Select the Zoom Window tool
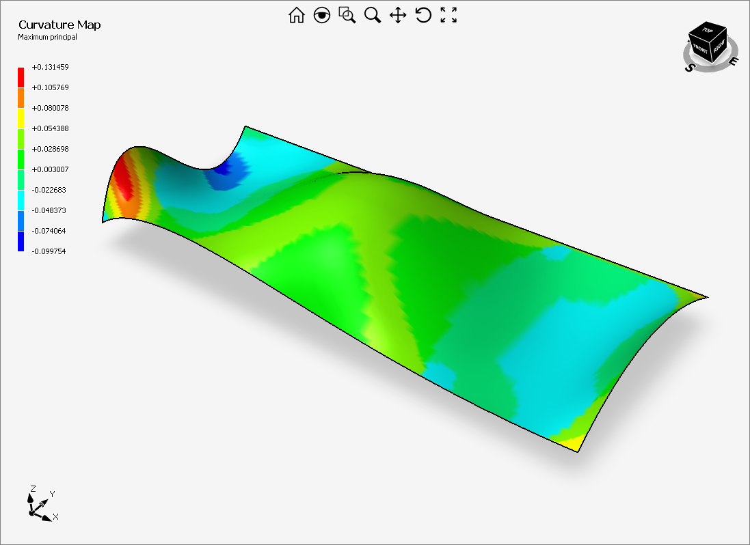Image resolution: width=750 pixels, height=545 pixels. [347, 15]
